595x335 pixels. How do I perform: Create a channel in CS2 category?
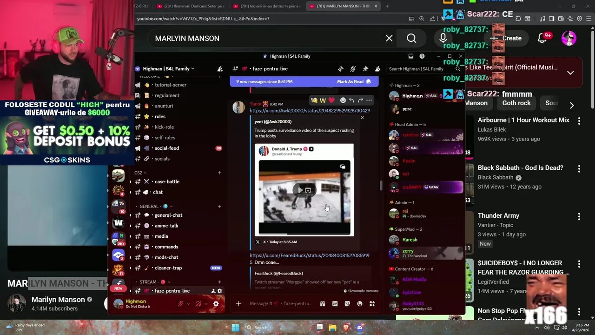(219, 173)
